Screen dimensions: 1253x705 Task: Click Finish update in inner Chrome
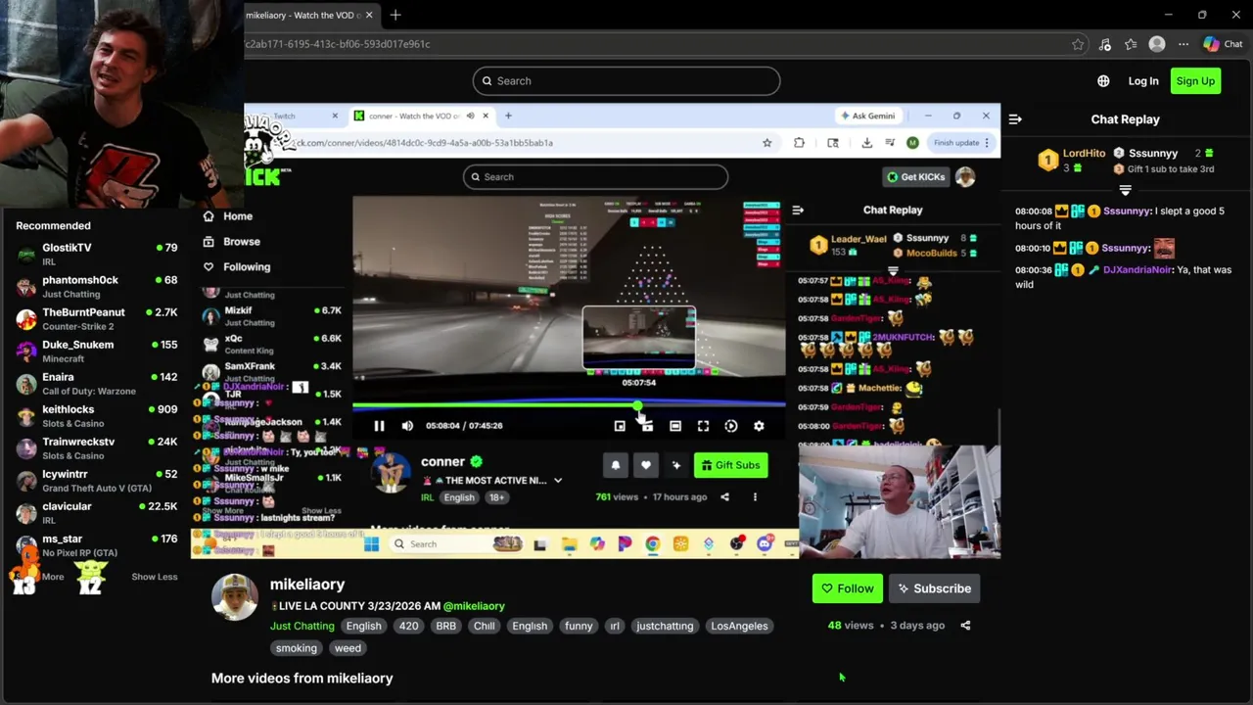(x=960, y=143)
